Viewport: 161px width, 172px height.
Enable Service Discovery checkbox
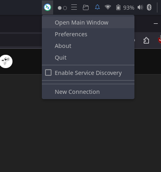(48, 73)
